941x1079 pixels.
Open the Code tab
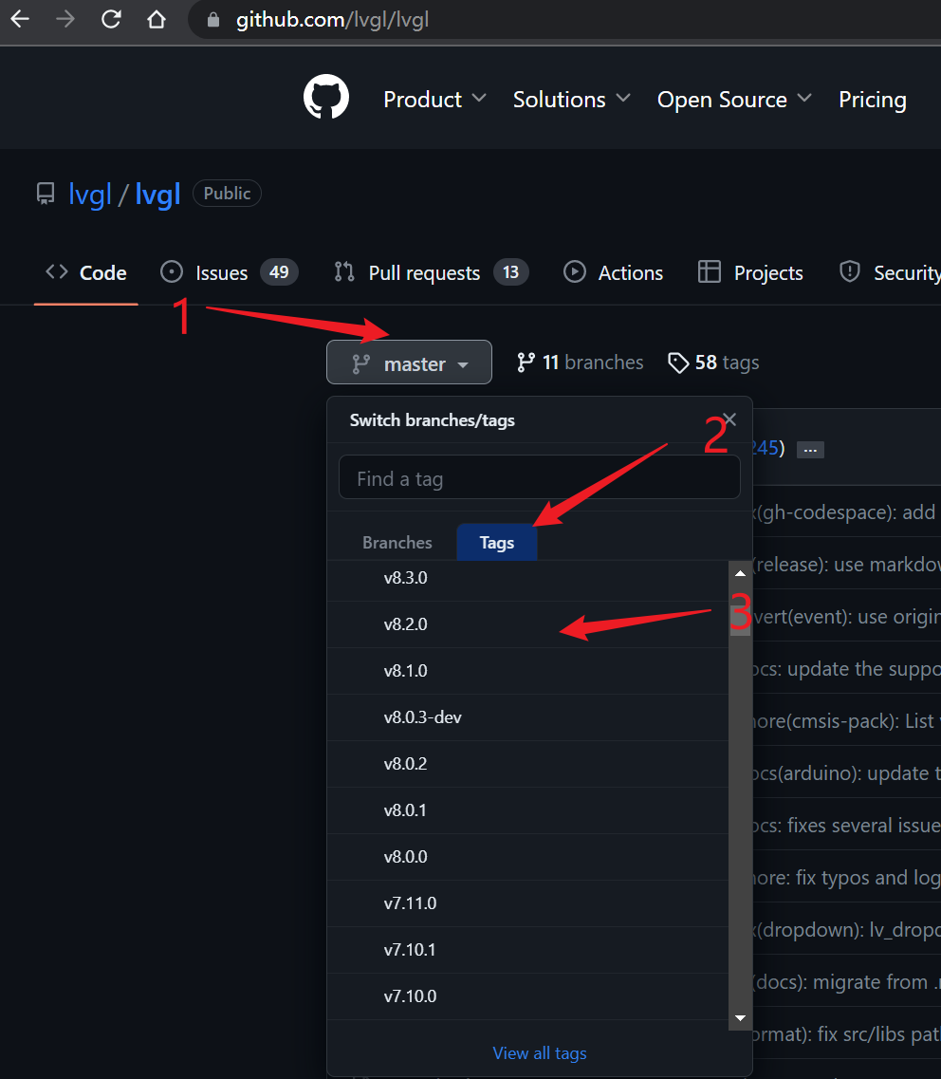click(86, 273)
